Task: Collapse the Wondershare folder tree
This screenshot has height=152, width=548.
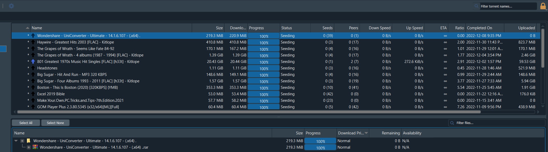Action: [x=16, y=141]
